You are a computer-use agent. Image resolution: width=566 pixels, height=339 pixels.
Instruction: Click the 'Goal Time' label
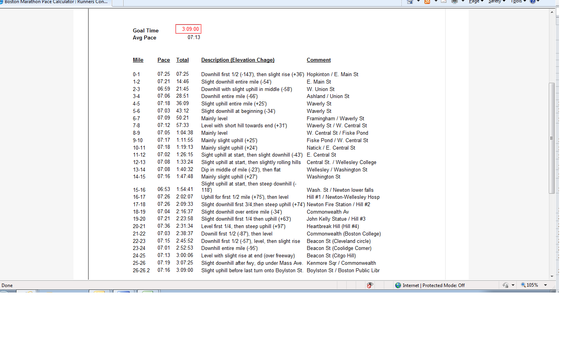[x=146, y=30]
